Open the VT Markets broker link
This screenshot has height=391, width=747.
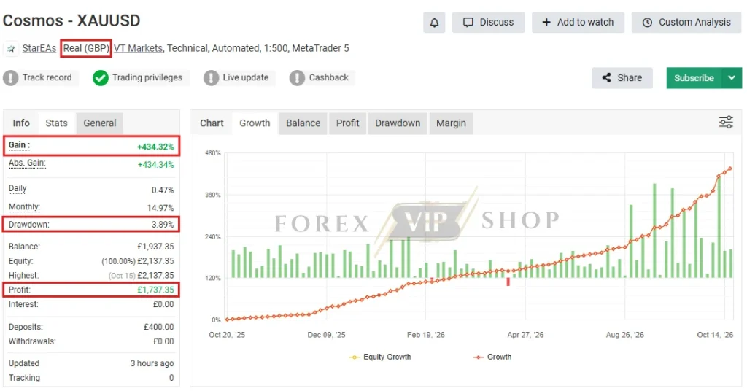click(x=138, y=48)
